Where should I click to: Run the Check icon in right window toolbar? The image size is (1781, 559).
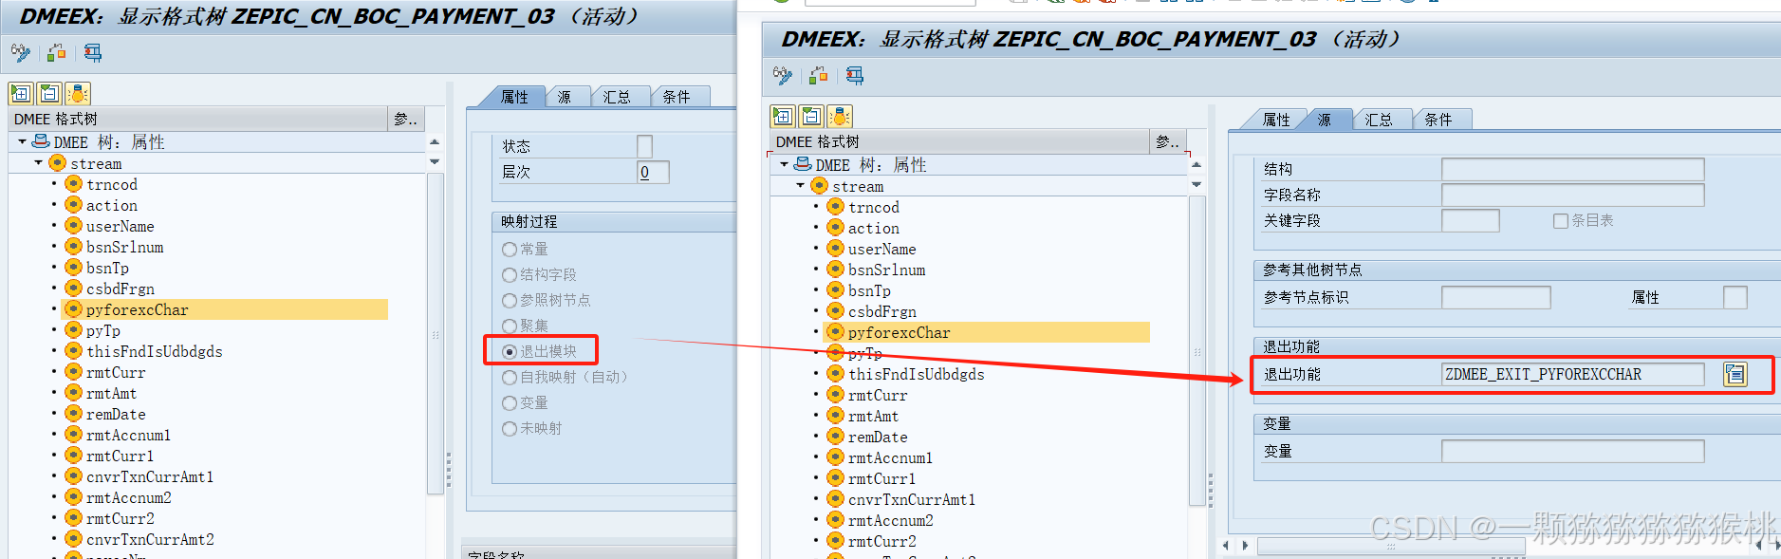click(854, 75)
